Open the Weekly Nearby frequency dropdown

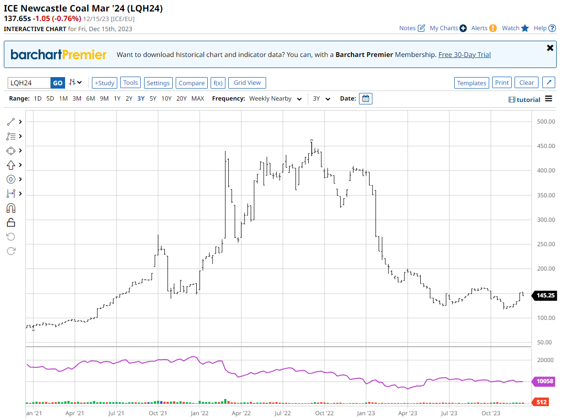pos(275,99)
